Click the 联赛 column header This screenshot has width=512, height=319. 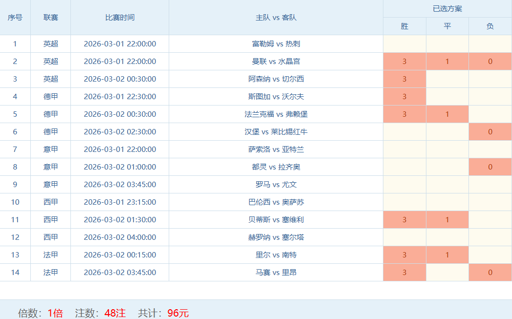point(50,18)
